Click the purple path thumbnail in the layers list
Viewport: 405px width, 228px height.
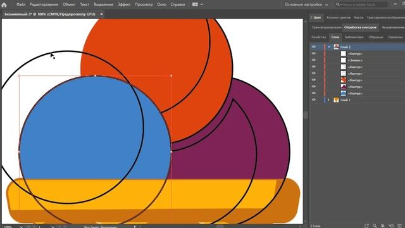(x=343, y=87)
